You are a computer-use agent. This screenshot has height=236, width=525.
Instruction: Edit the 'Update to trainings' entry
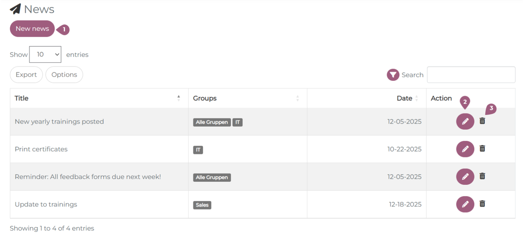pos(465,204)
